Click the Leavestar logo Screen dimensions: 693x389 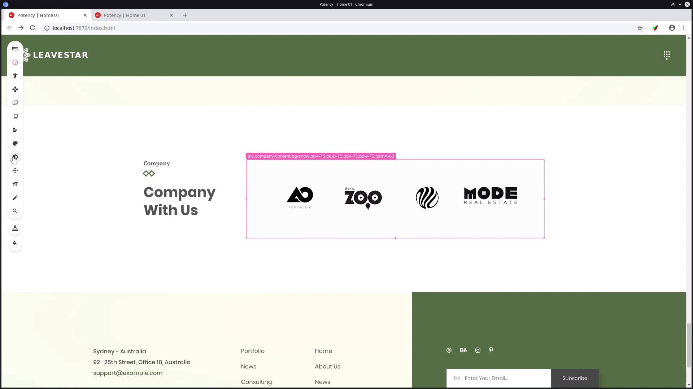(55, 55)
